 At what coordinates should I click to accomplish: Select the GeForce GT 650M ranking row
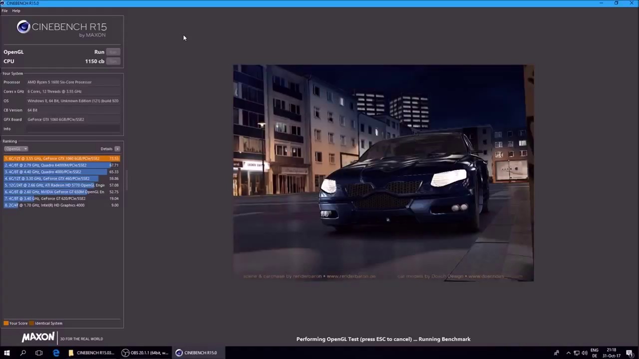point(62,191)
